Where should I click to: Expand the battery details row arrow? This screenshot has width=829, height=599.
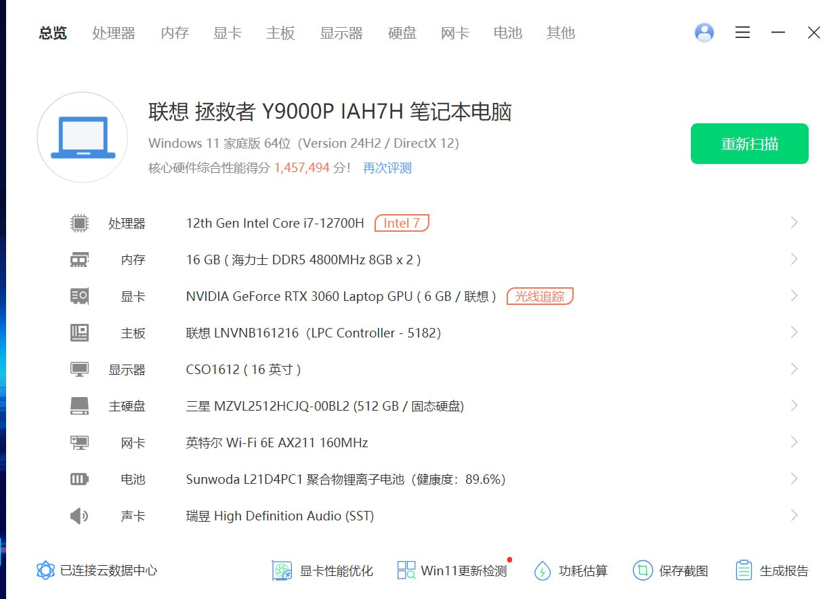pos(794,479)
